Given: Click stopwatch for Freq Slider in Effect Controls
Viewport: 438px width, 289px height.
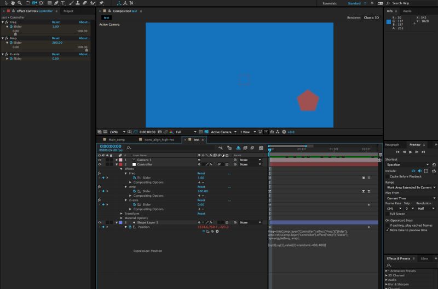Looking at the screenshot, I should point(11,26).
